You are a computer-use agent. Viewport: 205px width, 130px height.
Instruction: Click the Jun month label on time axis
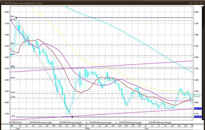[147, 129]
